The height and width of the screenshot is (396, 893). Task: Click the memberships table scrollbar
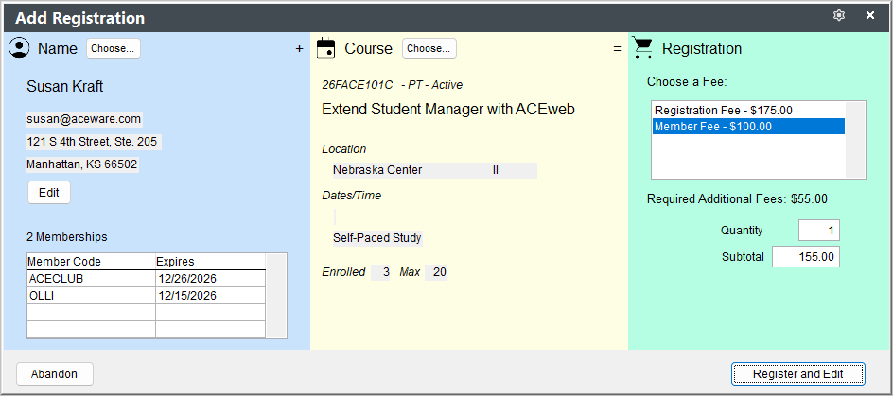(x=275, y=296)
